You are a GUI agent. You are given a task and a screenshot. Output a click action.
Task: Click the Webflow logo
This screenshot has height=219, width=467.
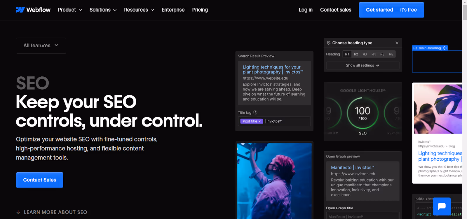33,10
